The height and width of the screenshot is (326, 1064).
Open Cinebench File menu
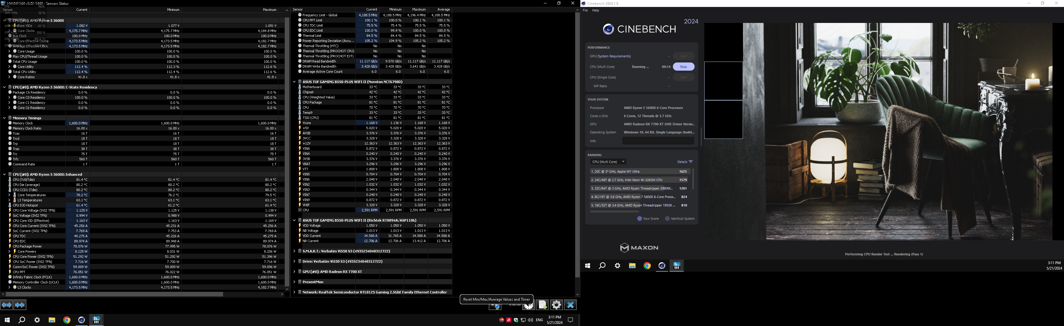coord(585,10)
